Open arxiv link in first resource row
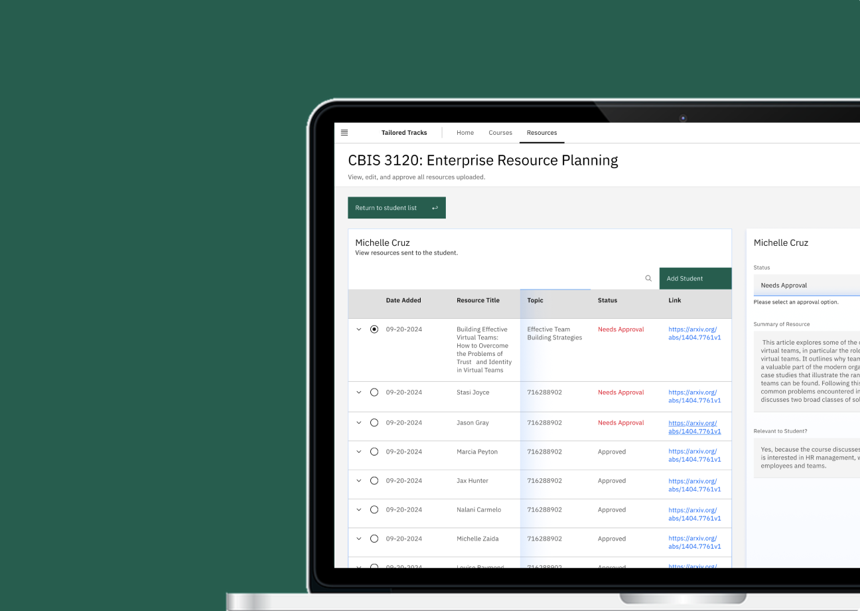The width and height of the screenshot is (860, 611). tap(694, 333)
